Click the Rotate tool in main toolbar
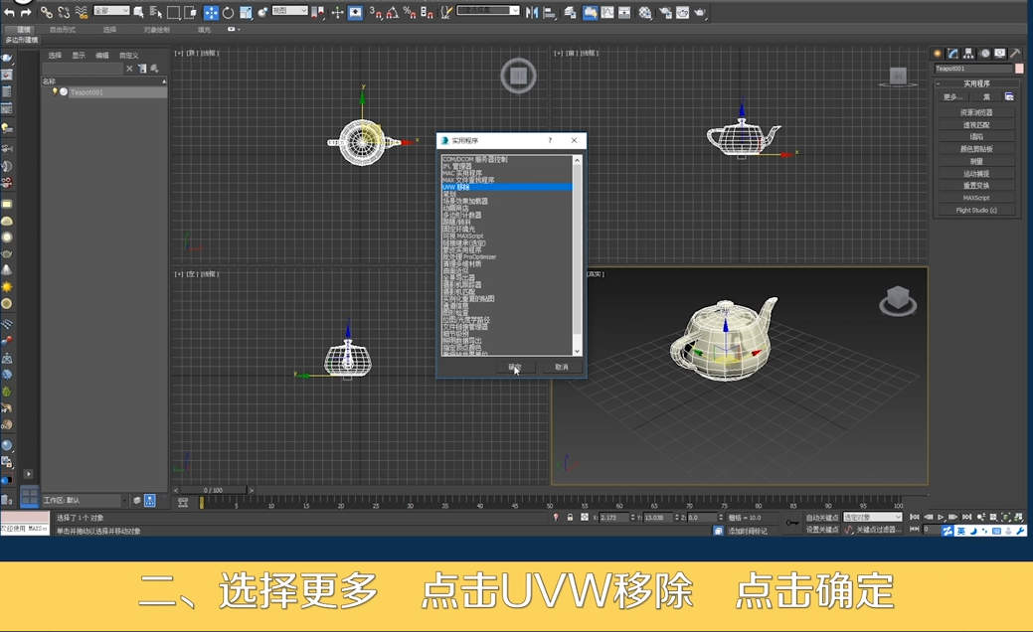The image size is (1033, 632). click(x=228, y=13)
